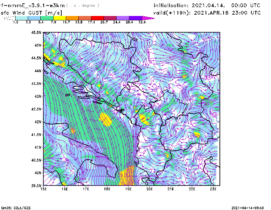Click the "GrADS: COLA/IGES" footer label
This screenshot has height=210, width=271.
coord(16,208)
